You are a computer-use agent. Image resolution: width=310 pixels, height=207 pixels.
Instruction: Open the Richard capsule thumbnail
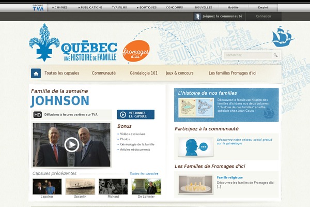[113, 186]
